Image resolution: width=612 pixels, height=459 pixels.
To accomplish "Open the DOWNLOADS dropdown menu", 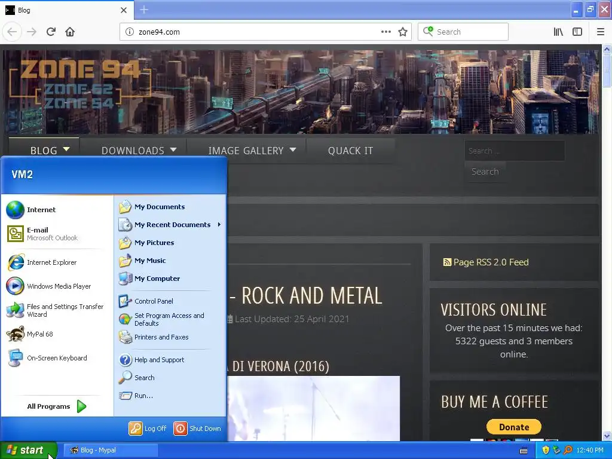I will [133, 150].
